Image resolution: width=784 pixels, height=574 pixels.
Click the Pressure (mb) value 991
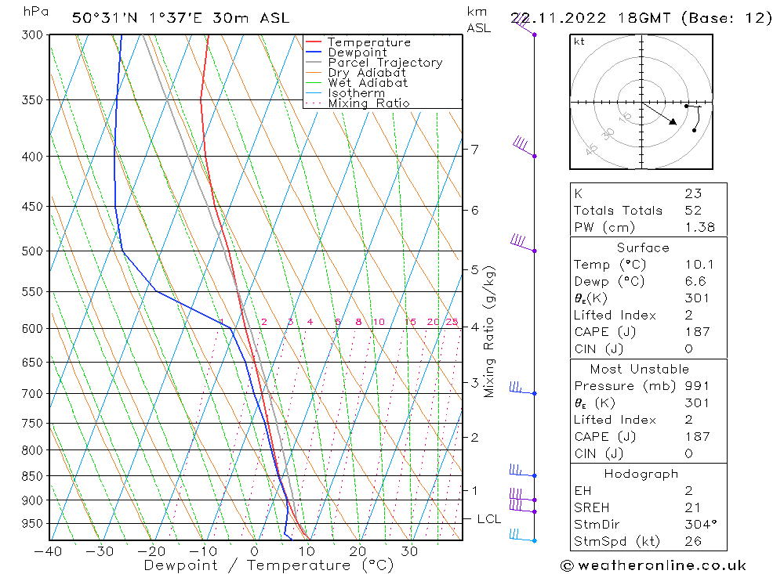pos(697,386)
